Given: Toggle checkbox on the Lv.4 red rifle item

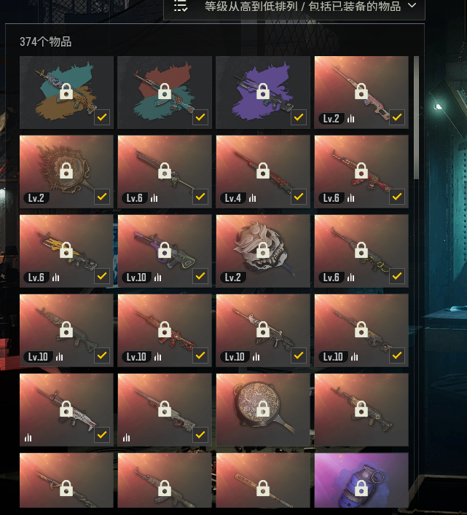Looking at the screenshot, I should pyautogui.click(x=299, y=197).
